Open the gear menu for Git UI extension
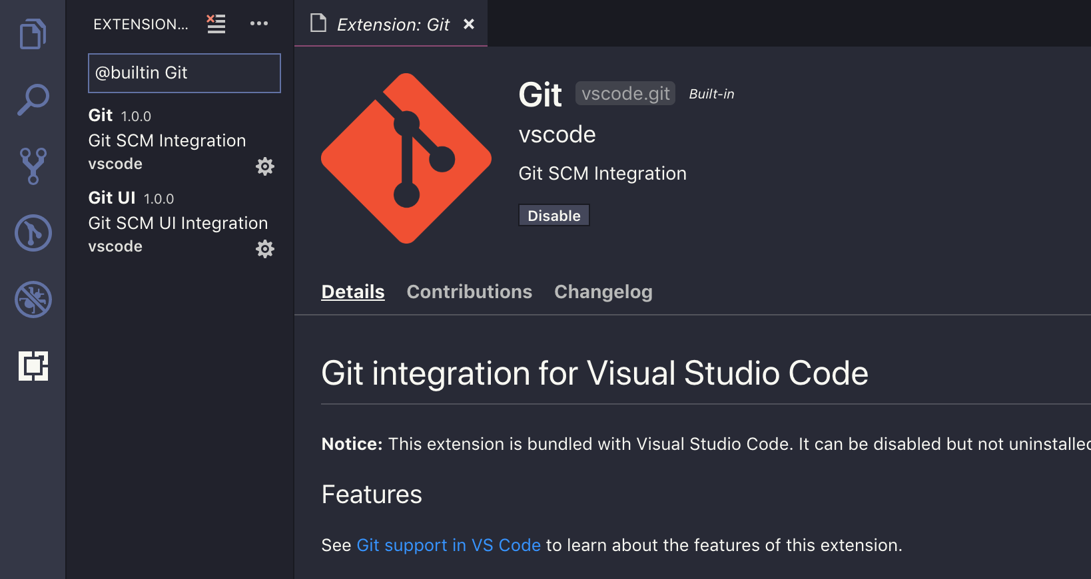 click(265, 249)
